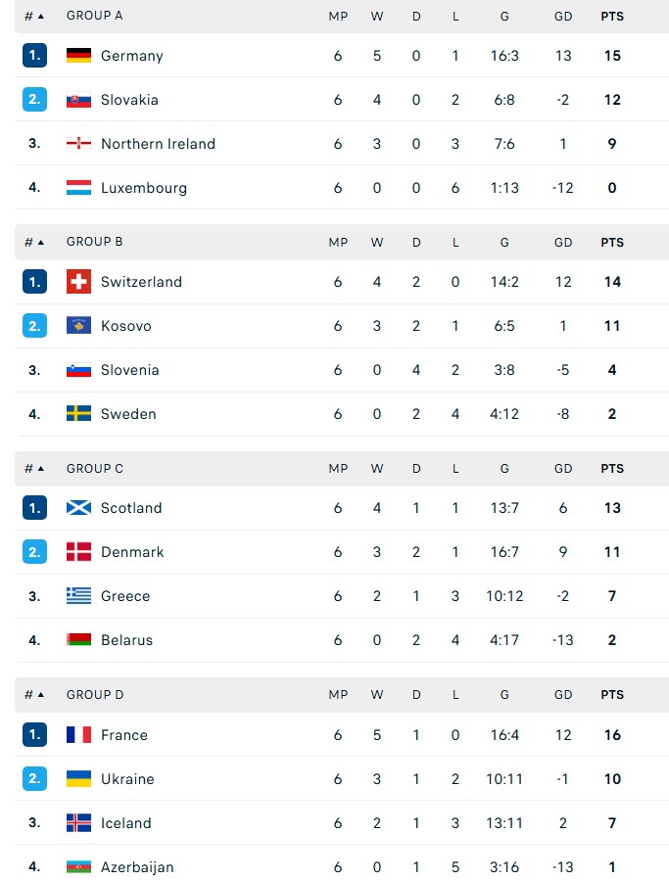Toggle the sort arrow in Group D header

click(x=41, y=695)
